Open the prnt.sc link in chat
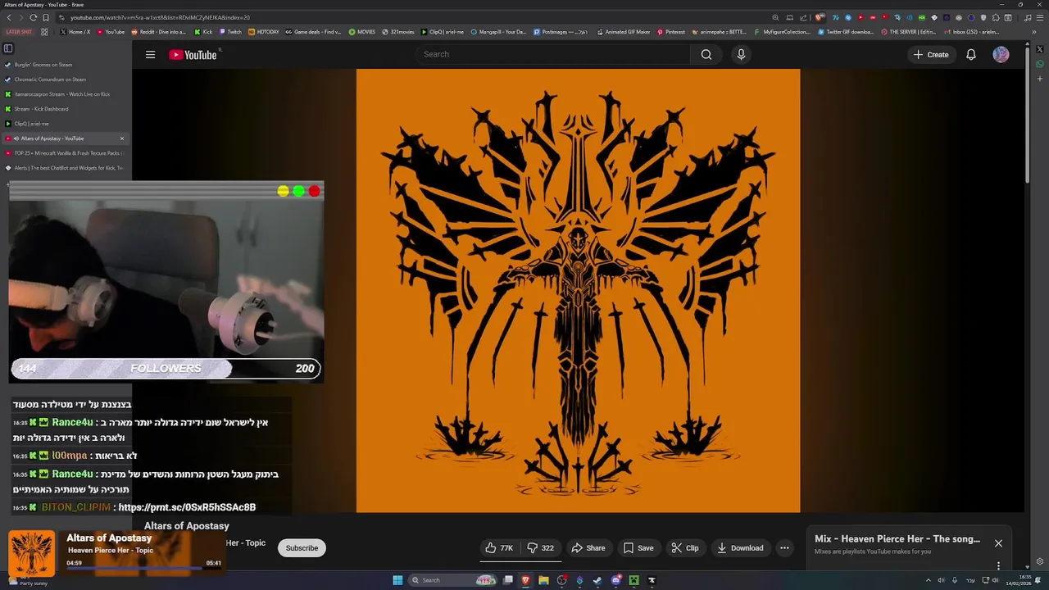The height and width of the screenshot is (590, 1049). (187, 507)
